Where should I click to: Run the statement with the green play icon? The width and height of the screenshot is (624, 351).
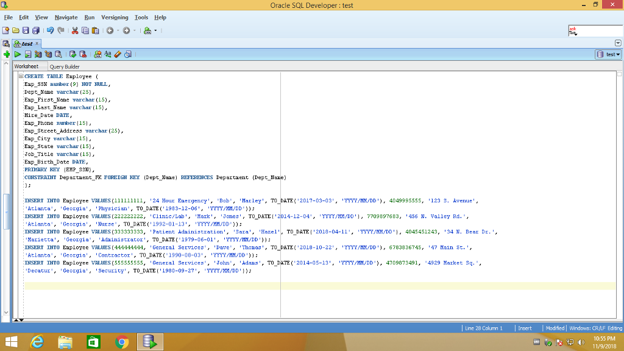point(18,54)
